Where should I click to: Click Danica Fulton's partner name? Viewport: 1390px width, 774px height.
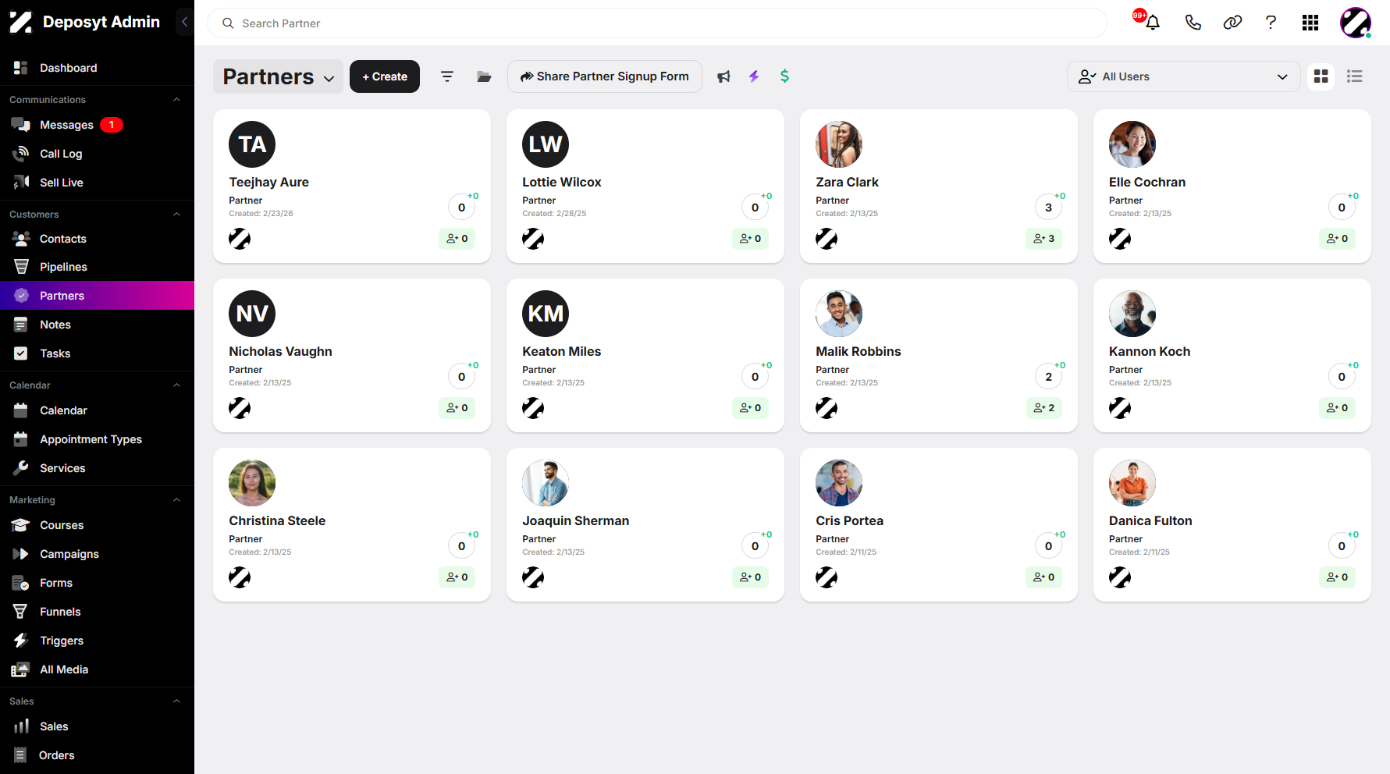pos(1150,520)
